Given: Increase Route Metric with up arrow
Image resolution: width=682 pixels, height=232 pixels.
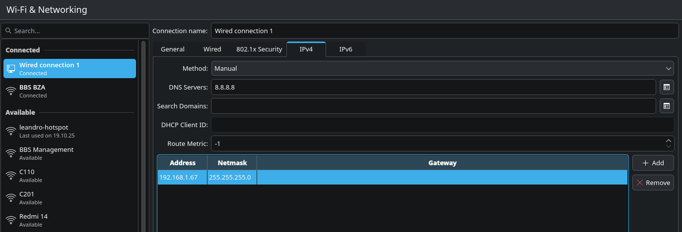Looking at the screenshot, I should [x=668, y=140].
